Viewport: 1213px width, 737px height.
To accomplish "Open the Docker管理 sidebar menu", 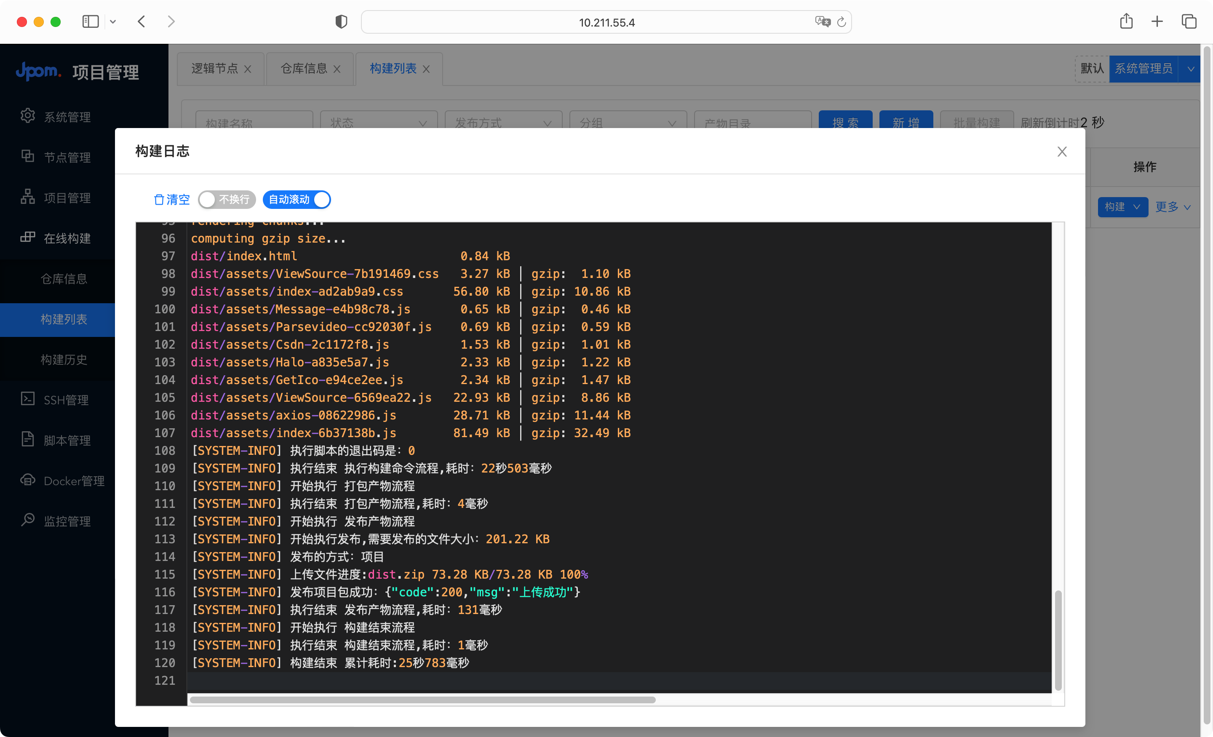I will 74,481.
